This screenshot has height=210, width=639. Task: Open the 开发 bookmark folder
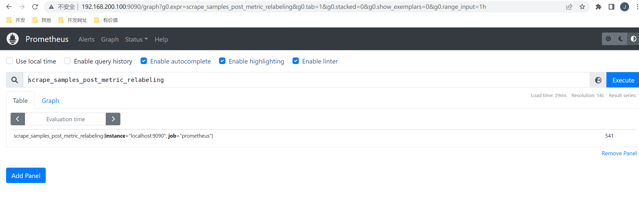(16, 20)
